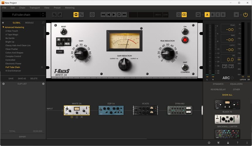This screenshot has height=146, width=252.
Task: Switch to the waveform view icon
Action: (81, 15)
